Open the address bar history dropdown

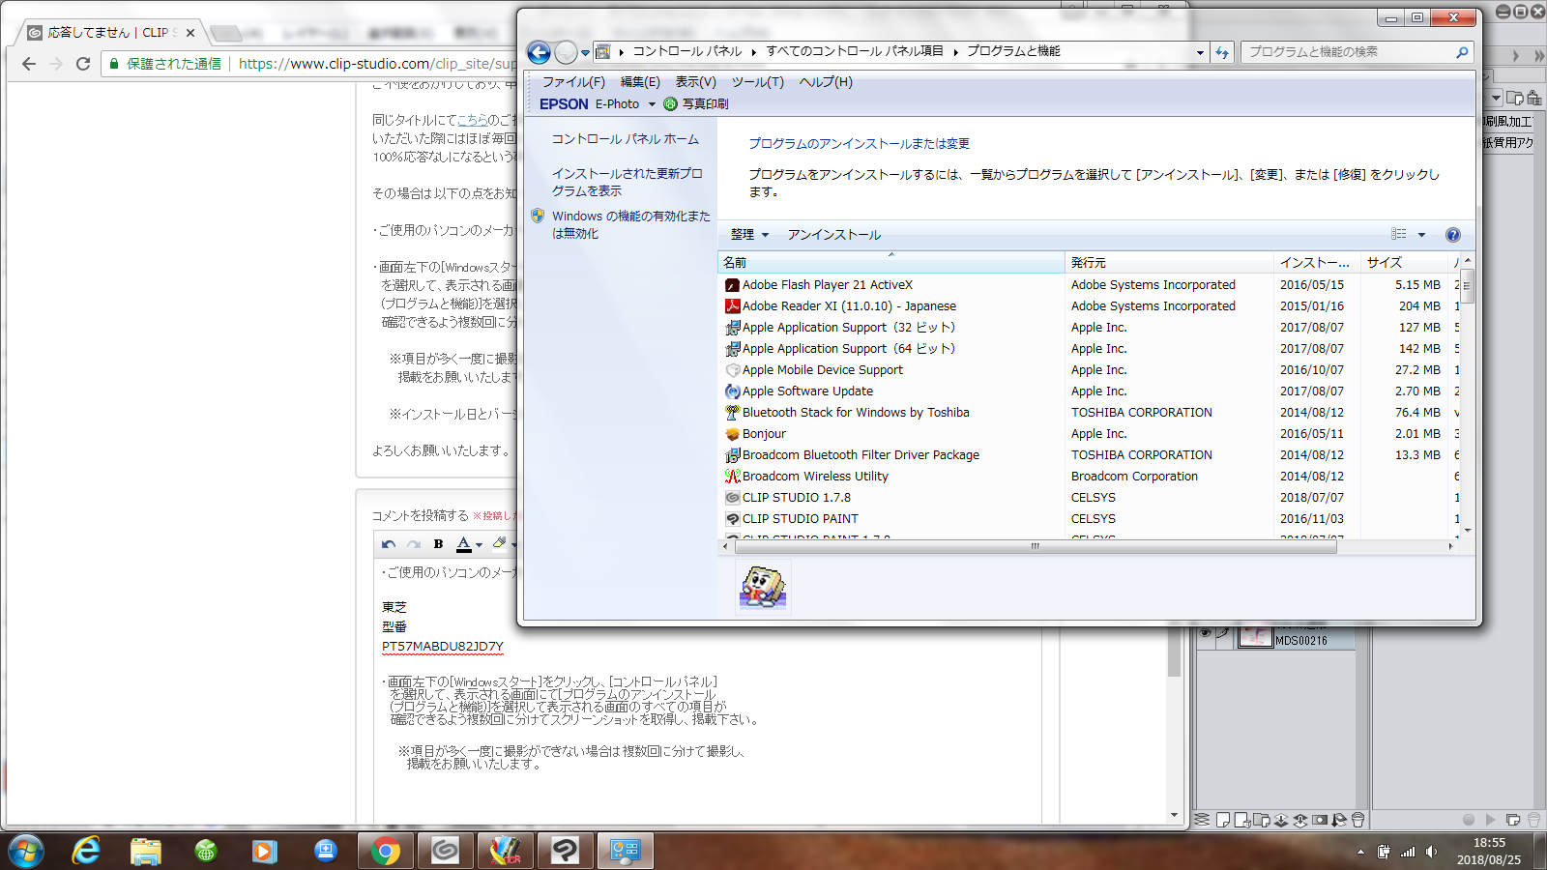pyautogui.click(x=1200, y=52)
